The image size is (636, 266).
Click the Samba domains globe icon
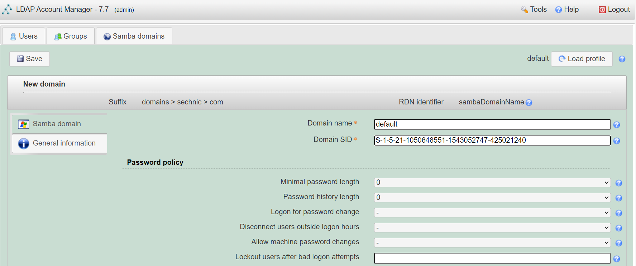pos(107,36)
